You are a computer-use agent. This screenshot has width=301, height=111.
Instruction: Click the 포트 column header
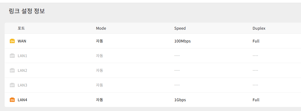21,28
